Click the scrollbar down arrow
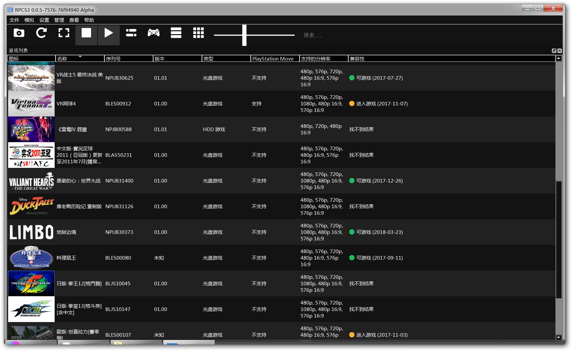Viewport: 572px width, 351px height. 559,337
